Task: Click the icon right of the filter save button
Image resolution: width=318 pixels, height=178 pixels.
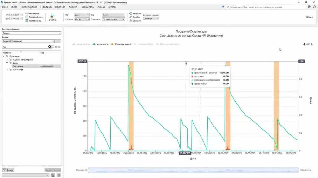Action: click(59, 175)
